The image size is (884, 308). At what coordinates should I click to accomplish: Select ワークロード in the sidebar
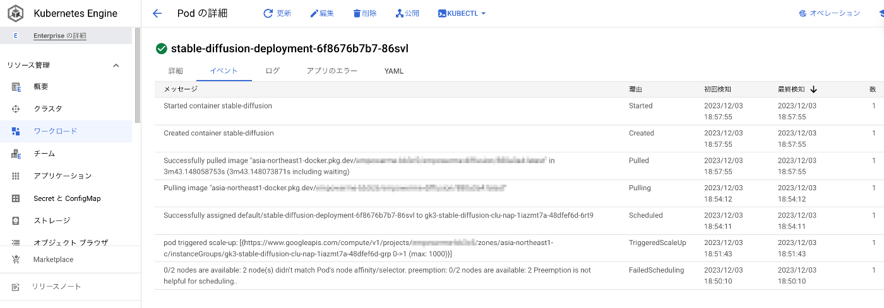[x=56, y=131]
